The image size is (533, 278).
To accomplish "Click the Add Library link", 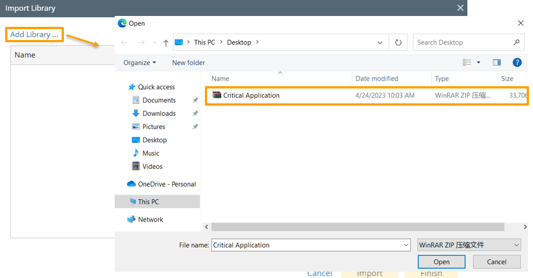I will pyautogui.click(x=34, y=34).
